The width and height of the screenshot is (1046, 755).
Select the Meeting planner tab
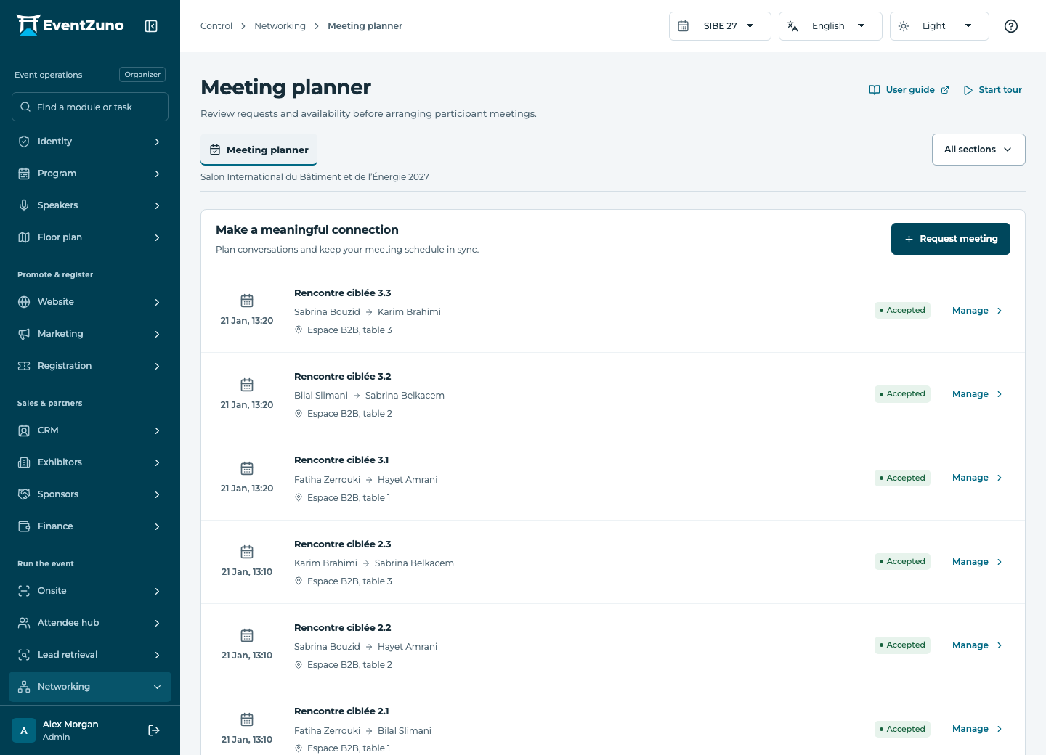tap(259, 150)
